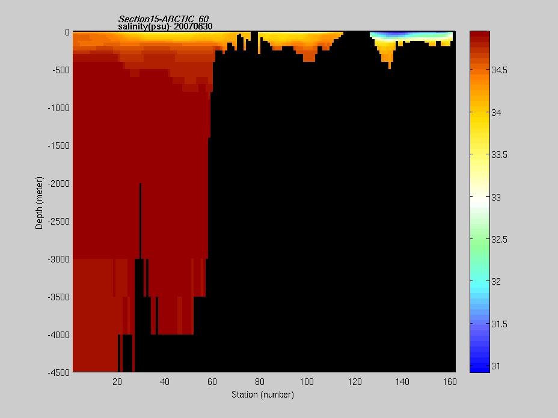Image resolution: width=558 pixels, height=418 pixels.
Task: Click the colorbar label '34'
Action: point(496,113)
